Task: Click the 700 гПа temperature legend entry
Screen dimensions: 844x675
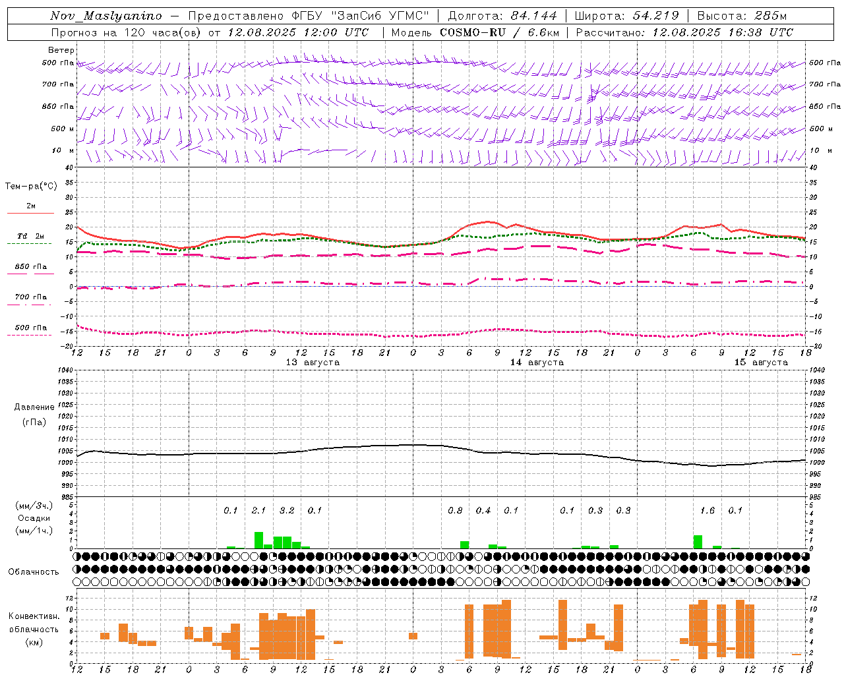Action: (x=30, y=297)
